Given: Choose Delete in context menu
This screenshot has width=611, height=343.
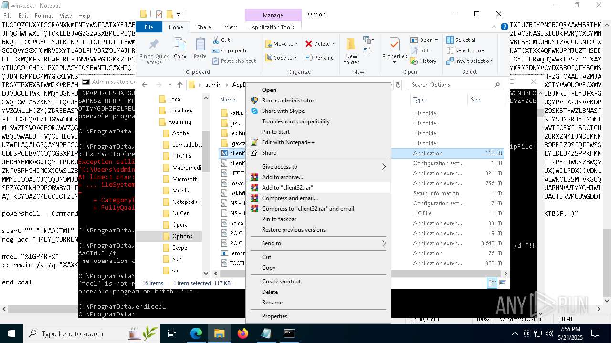Looking at the screenshot, I should pyautogui.click(x=318, y=292).
